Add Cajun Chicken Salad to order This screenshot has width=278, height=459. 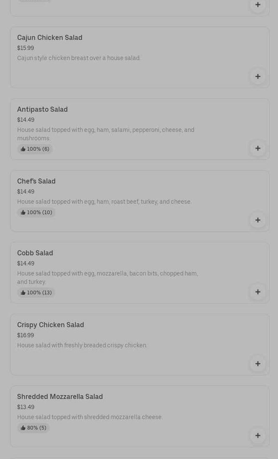tap(257, 76)
